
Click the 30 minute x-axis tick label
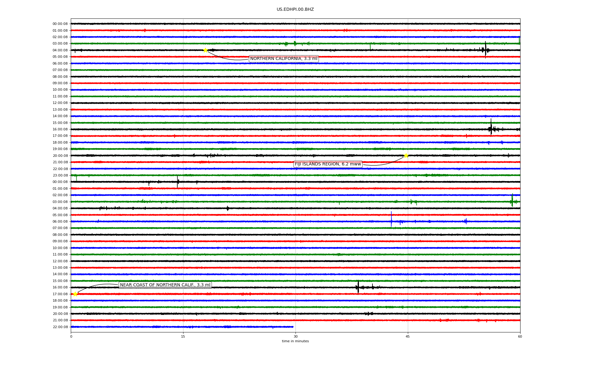[295, 336]
